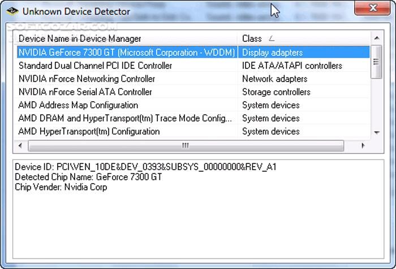Click the Storage controllers class cell
Image resolution: width=396 pixels, height=269 pixels.
276,92
